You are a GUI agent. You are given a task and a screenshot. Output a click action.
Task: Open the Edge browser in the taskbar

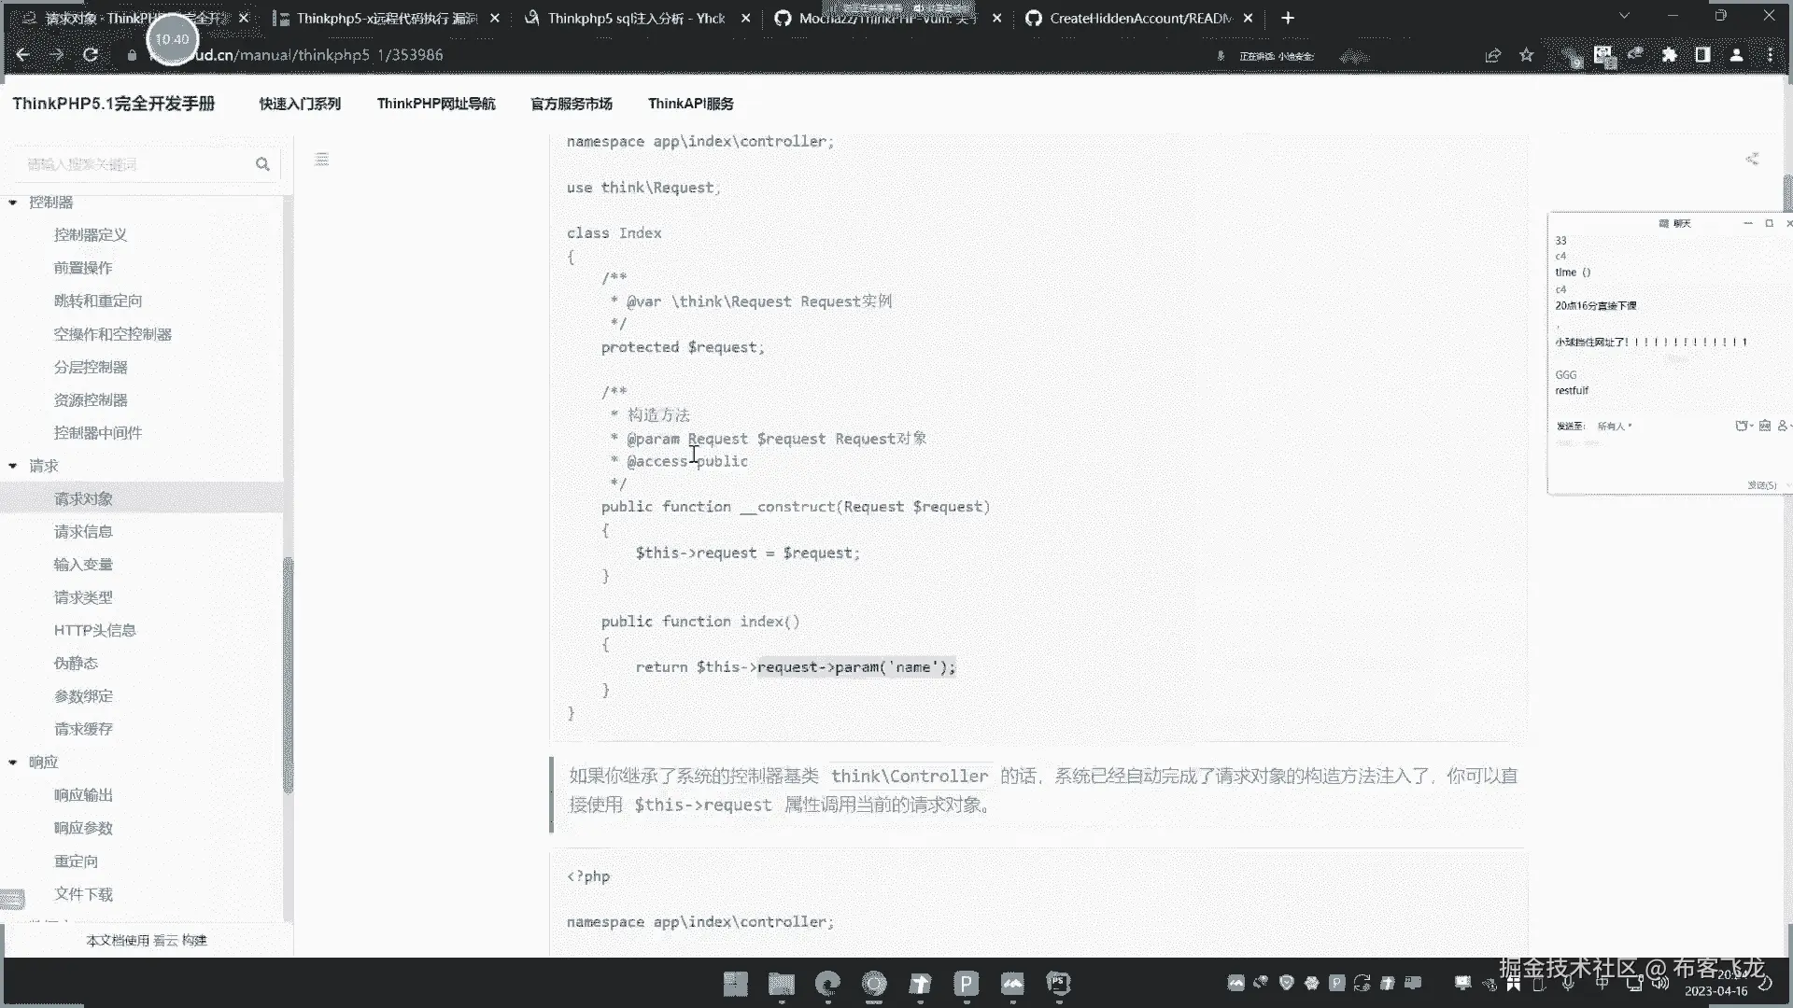click(x=827, y=983)
